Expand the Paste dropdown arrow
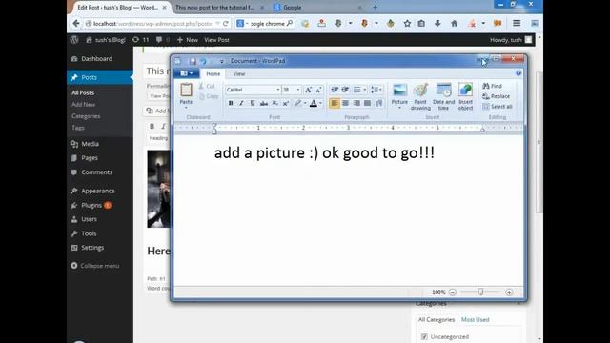Screen dimensions: 610x343 186,108
